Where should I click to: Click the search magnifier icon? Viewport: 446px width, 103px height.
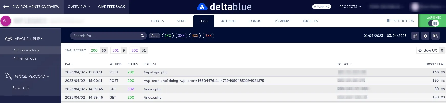[x=142, y=36]
